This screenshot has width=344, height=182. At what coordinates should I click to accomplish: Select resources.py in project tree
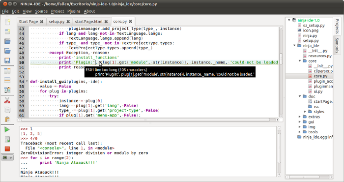pyautogui.click(x=320, y=56)
